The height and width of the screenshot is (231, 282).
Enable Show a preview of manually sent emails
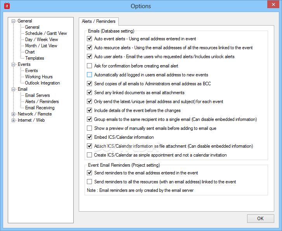pyautogui.click(x=89, y=128)
